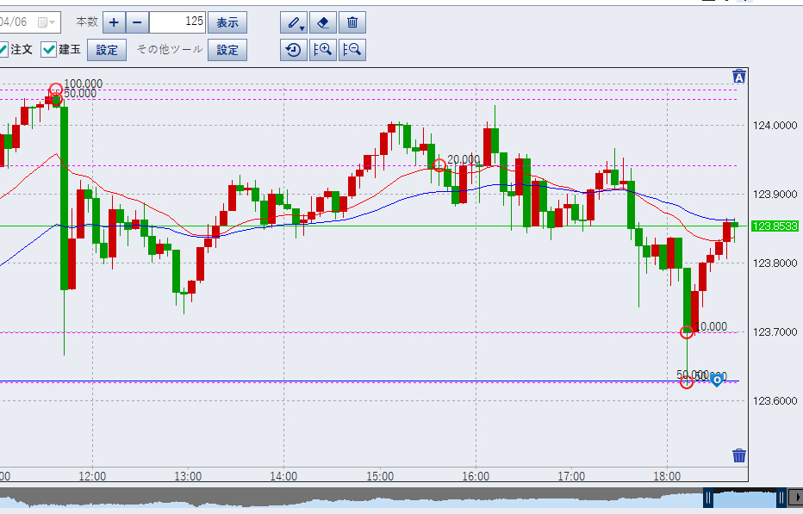The height and width of the screenshot is (514, 803).
Task: Decrease bar count with minus button
Action: coord(138,22)
